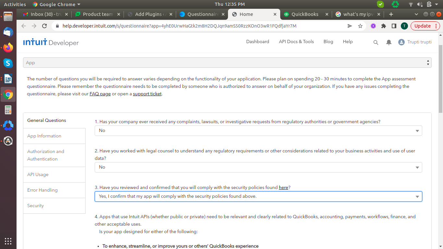This screenshot has width=443, height=249.
Task: Launch Skype from the dock
Action: click(8, 63)
